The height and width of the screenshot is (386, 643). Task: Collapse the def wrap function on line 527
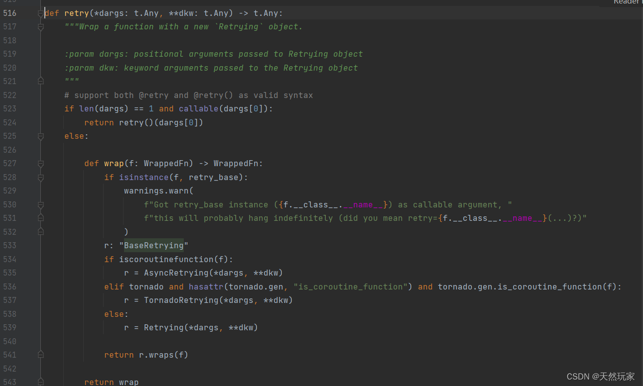41,164
